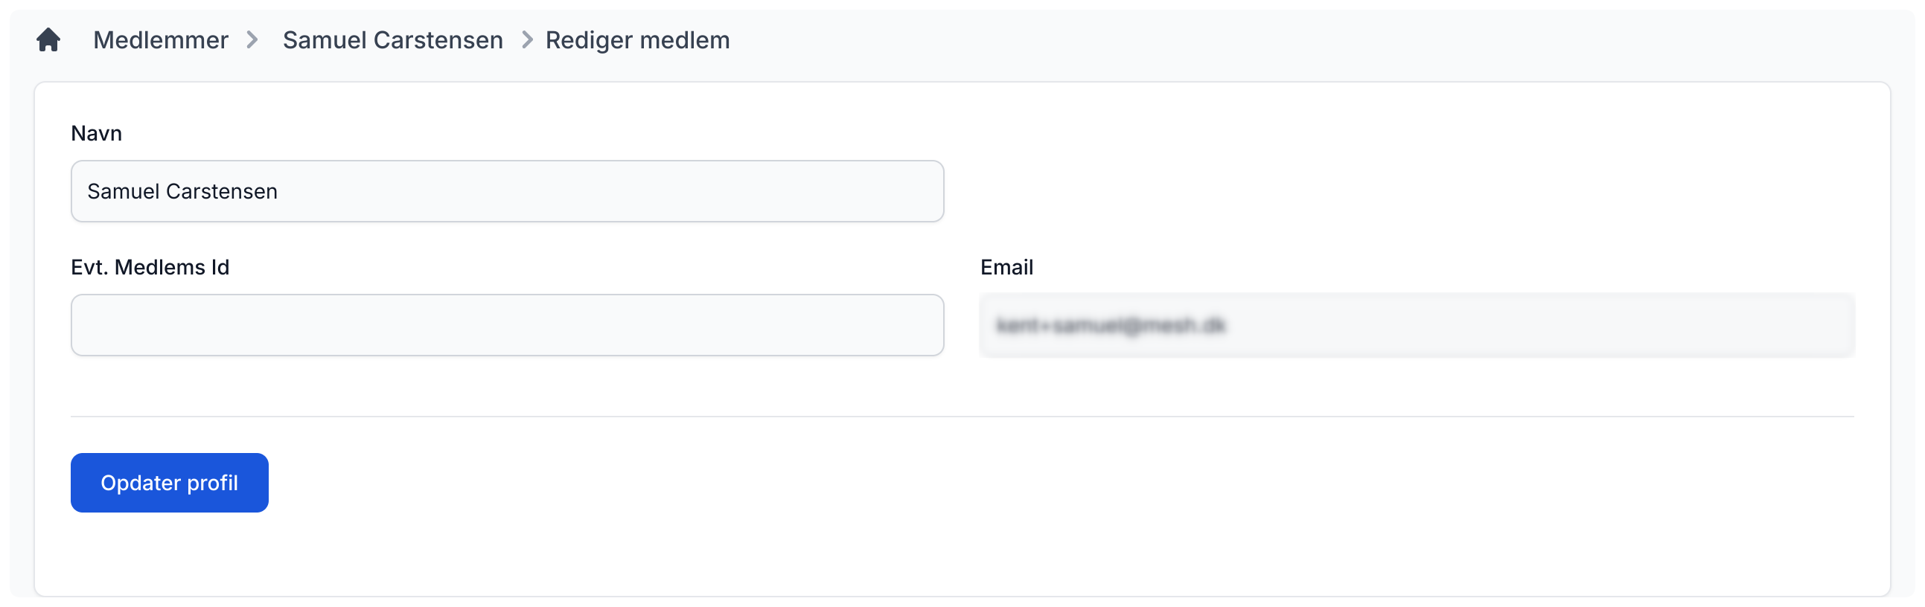This screenshot has width=1925, height=607.
Task: Click the chevron after Medlemmer breadcrumb
Action: (x=252, y=39)
